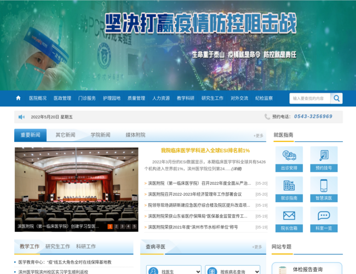Click the search input field
Viewport: 356px width, 274px height.
click(309, 99)
